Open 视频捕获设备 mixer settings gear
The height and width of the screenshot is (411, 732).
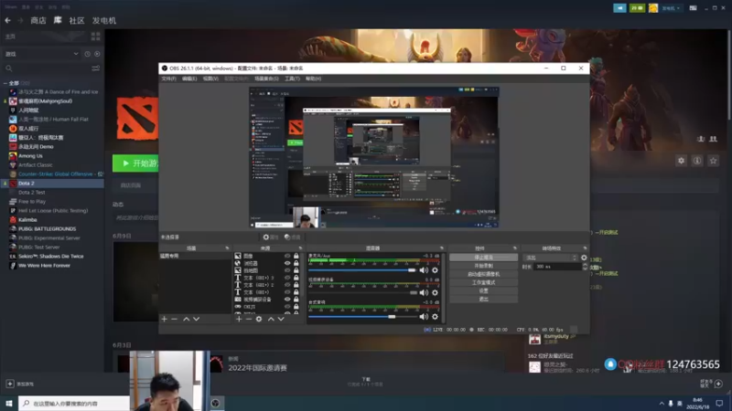[436, 292]
